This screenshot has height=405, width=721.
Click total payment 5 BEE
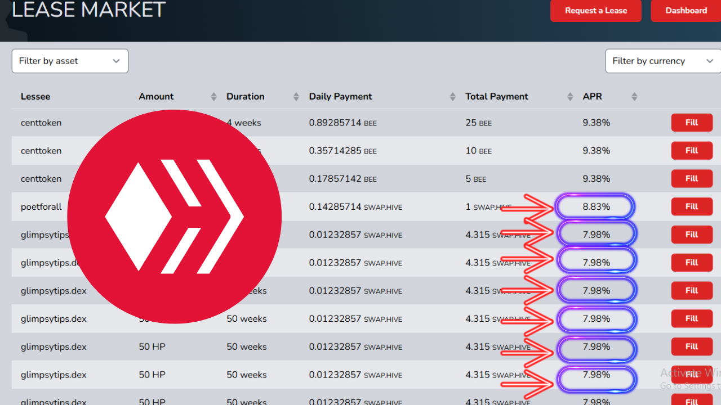[x=476, y=179]
